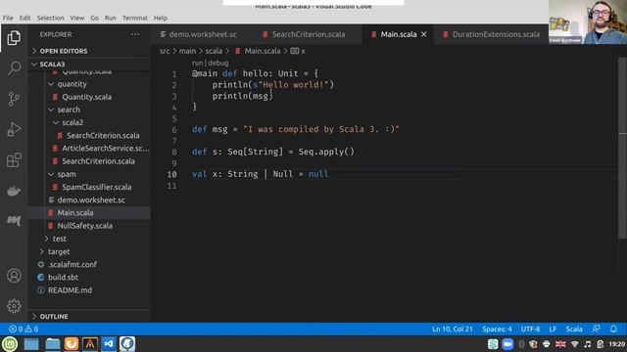Click Ln 10, Col 21 status item
This screenshot has width=627, height=352.
pos(453,329)
